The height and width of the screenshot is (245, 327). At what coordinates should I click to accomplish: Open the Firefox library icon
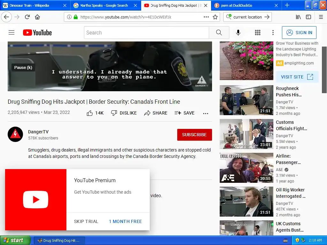click(x=299, y=17)
